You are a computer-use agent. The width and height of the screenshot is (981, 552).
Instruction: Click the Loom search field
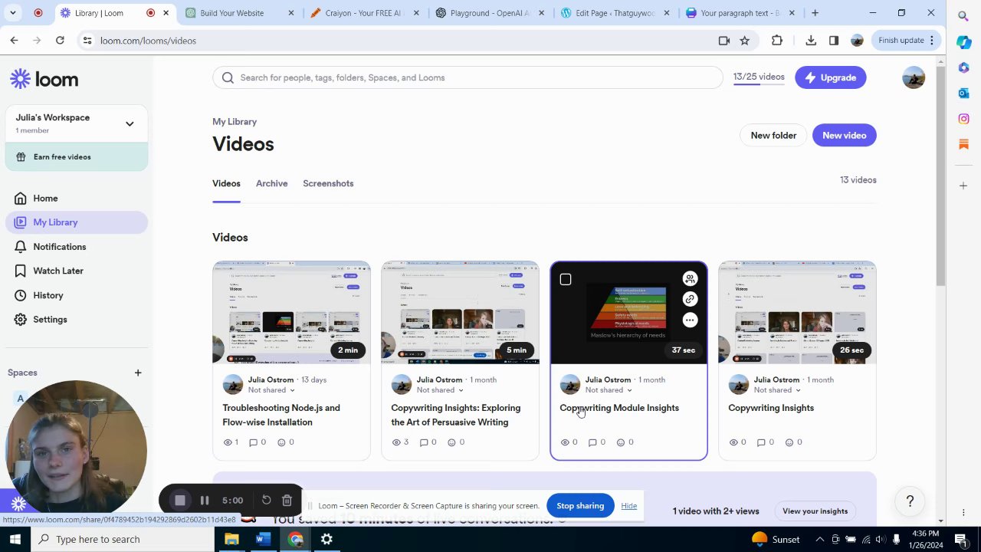pyautogui.click(x=468, y=77)
